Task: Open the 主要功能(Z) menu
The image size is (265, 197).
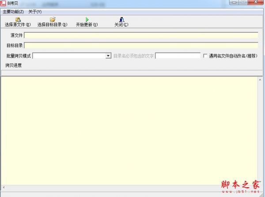Action: [13, 12]
